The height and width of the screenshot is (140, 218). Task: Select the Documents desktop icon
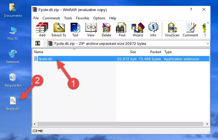(13, 11)
